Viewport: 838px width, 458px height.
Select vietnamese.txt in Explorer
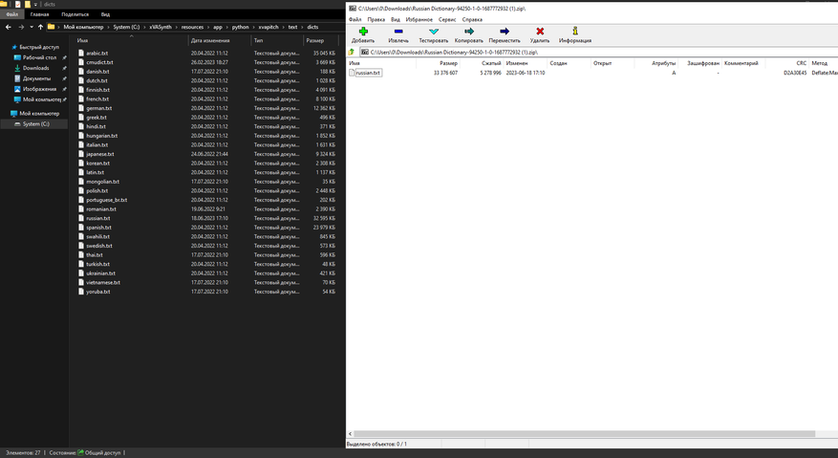pyautogui.click(x=103, y=282)
